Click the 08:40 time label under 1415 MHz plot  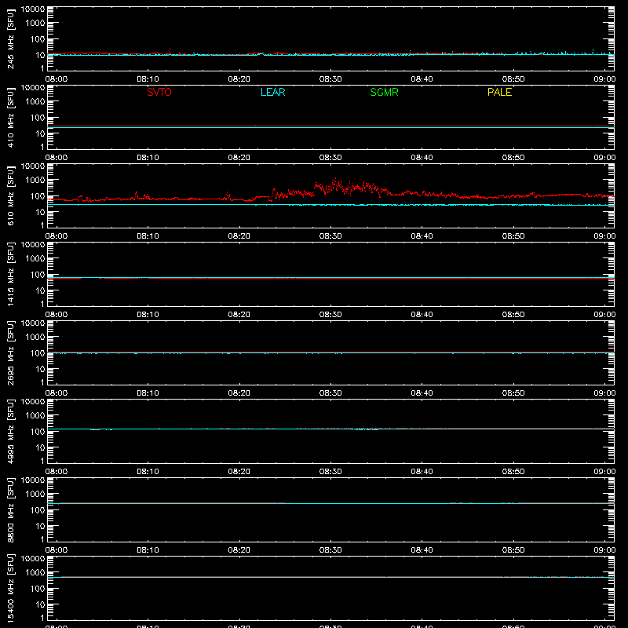point(422,315)
